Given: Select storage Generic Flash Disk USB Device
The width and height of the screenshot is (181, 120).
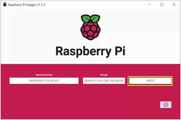Looking at the screenshot, I should tap(104, 81).
